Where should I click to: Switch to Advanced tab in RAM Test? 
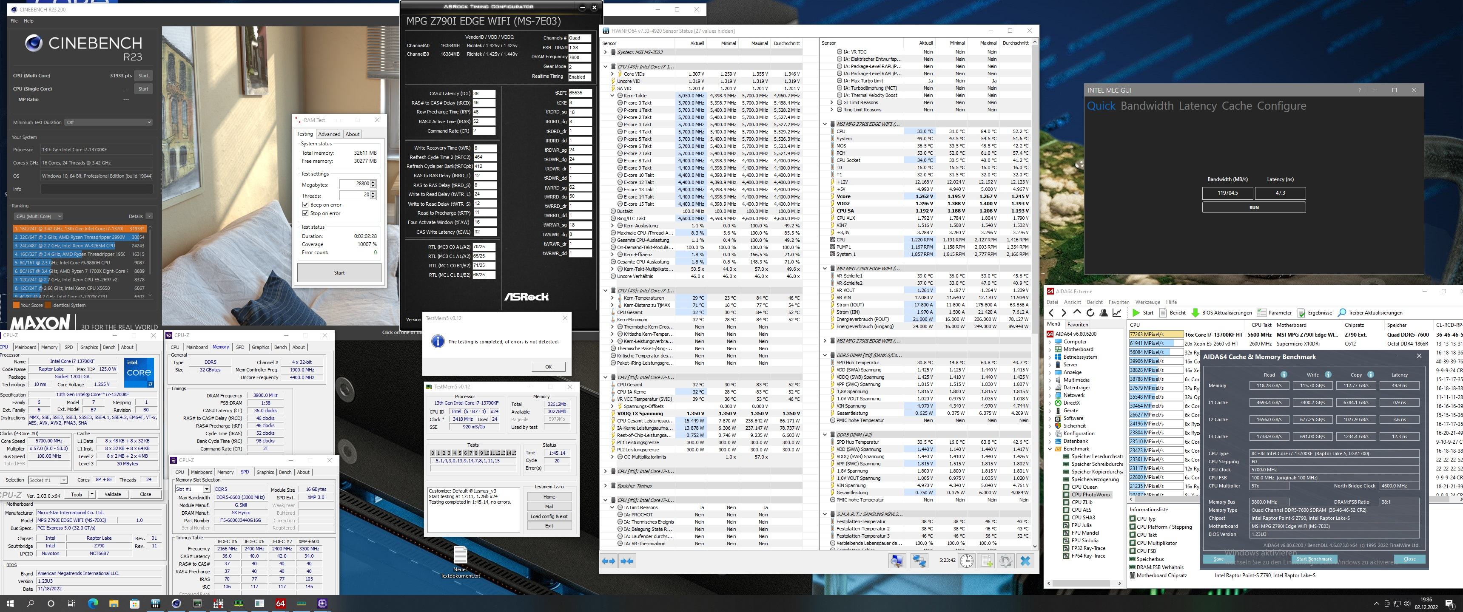point(329,134)
